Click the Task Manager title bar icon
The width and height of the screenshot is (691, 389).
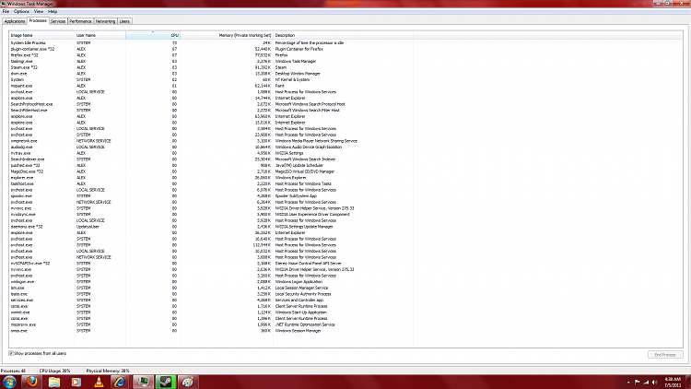coord(4,4)
